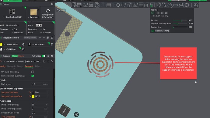Open the Bambu Lab H2D printer dropdown
Viewport: 210px width, 118px height.
12,17
